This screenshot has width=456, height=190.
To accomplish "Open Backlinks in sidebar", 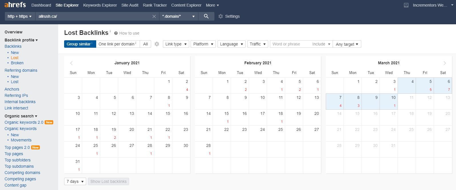I will 13,46.
